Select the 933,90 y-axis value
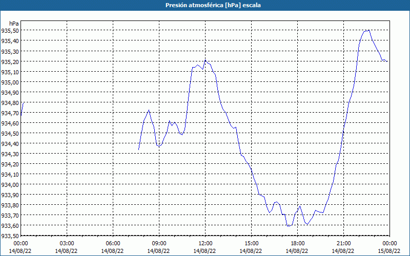This screenshot has height=256, width=410. tap(10, 195)
